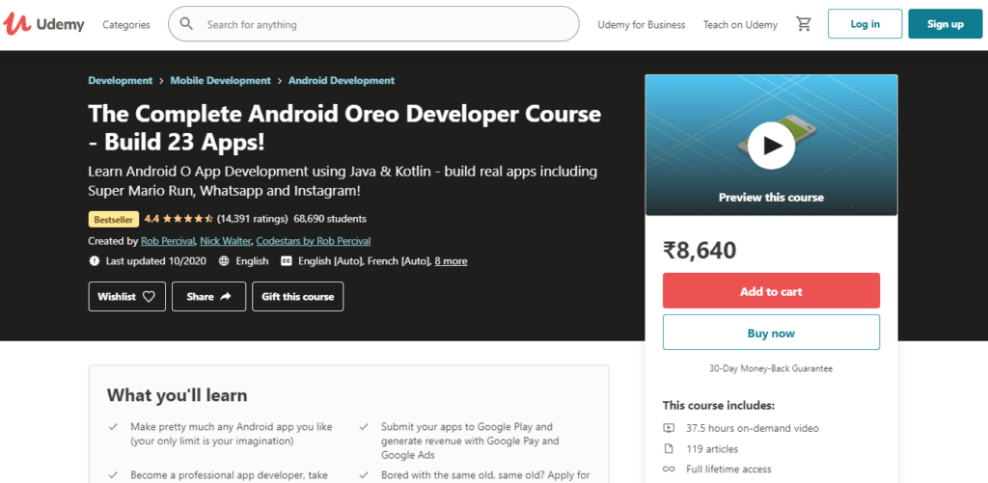
Task: Click the on-demand video icon
Action: pos(669,428)
